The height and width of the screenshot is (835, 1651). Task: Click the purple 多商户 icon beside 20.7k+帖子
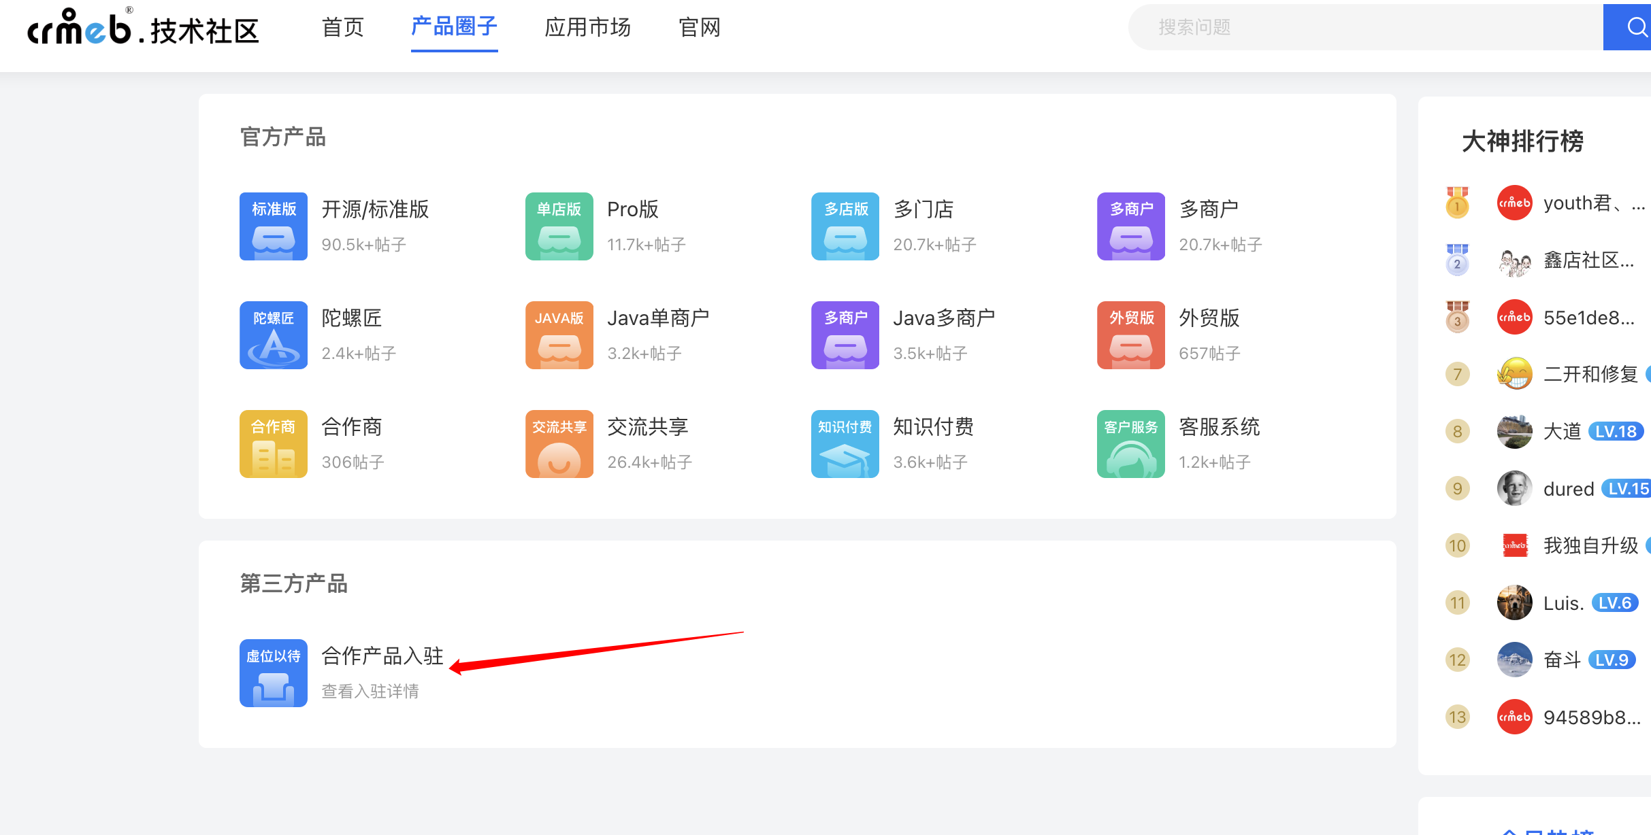(x=1131, y=226)
